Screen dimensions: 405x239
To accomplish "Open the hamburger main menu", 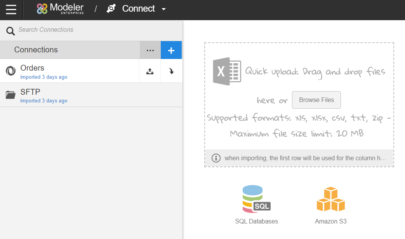I will tap(11, 9).
